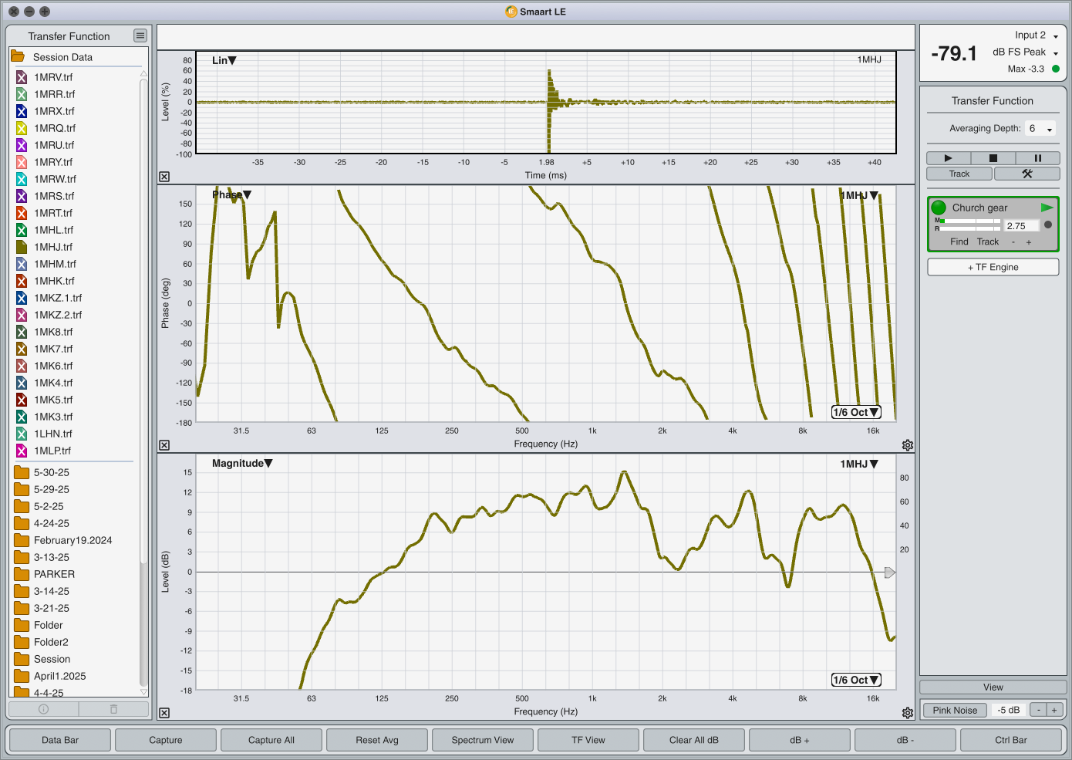Click the trash delete icon below list
The image size is (1072, 760).
(113, 708)
